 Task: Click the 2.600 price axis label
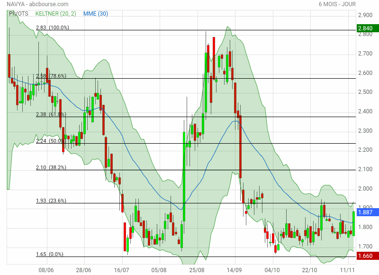[x=365, y=73]
